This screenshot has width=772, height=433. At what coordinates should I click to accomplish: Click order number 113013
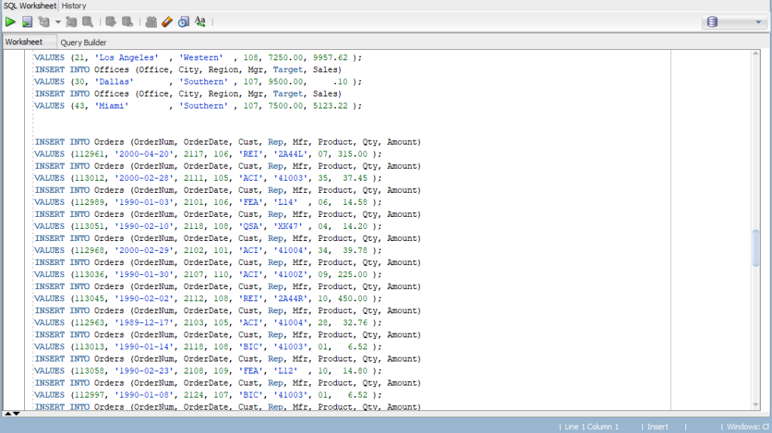(x=89, y=347)
